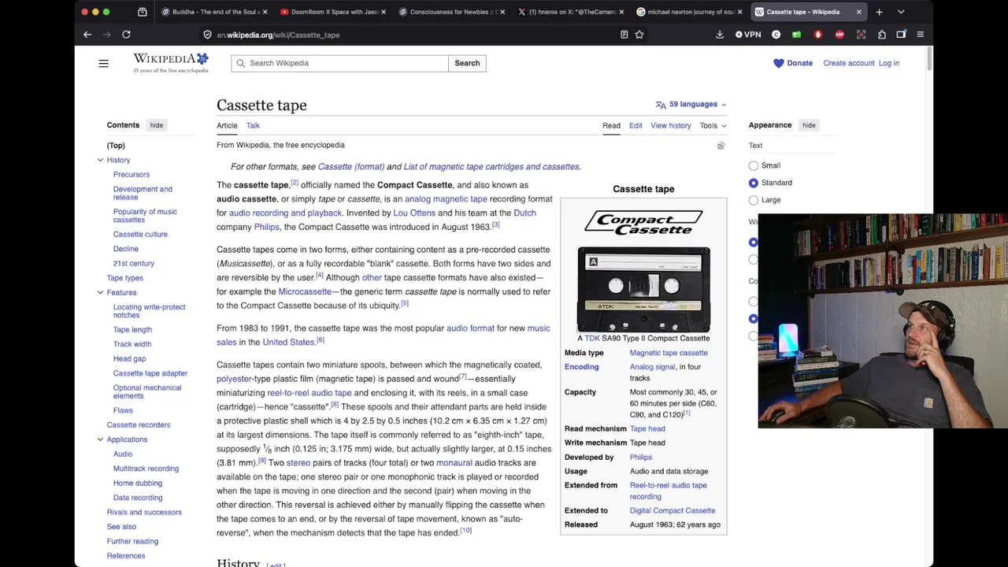Select Large text size option
Screen dimensions: 1008x567
[754, 200]
